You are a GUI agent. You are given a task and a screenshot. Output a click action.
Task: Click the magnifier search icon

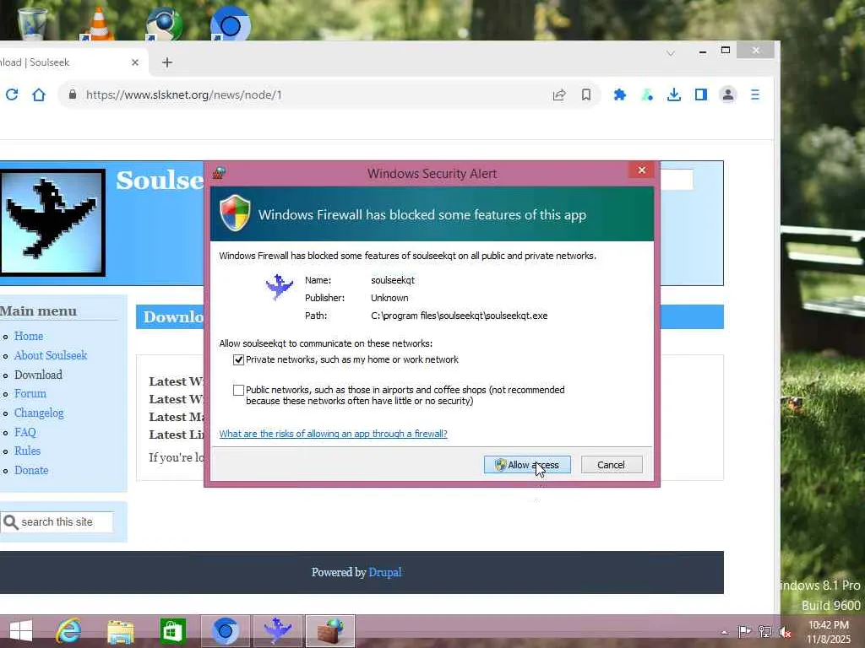point(10,521)
